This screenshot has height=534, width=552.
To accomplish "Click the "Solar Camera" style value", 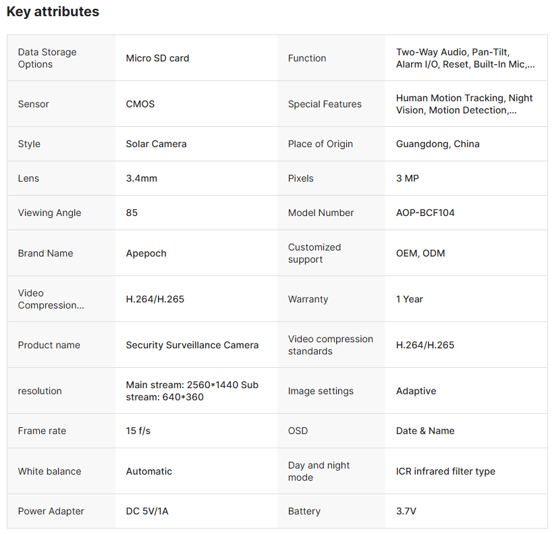I will coord(156,144).
